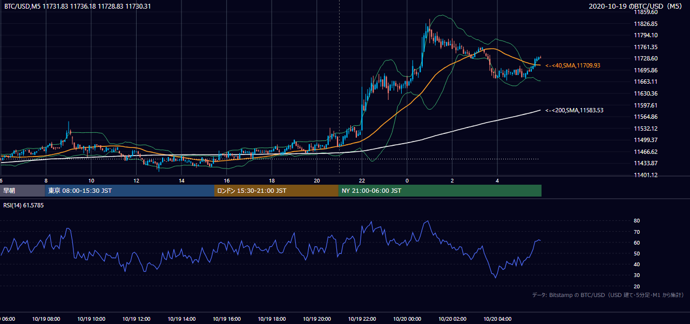Image resolution: width=690 pixels, height=324 pixels.
Task: Click RSI scale value 60
Action: pyautogui.click(x=637, y=242)
